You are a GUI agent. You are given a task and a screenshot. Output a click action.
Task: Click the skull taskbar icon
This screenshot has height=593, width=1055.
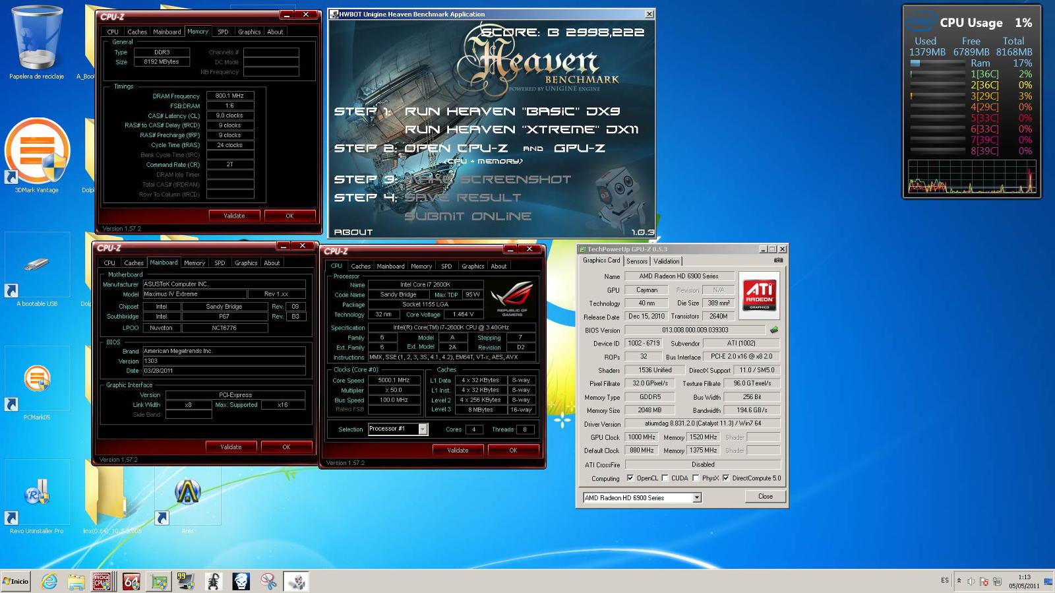pyautogui.click(x=241, y=581)
